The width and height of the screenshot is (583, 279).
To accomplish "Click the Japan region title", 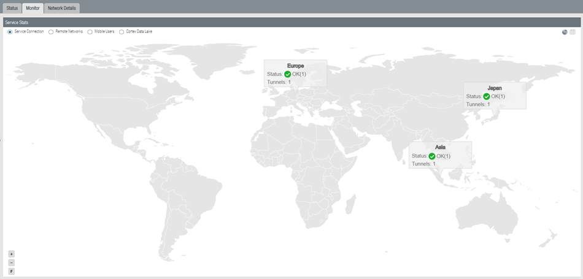I will pos(495,88).
